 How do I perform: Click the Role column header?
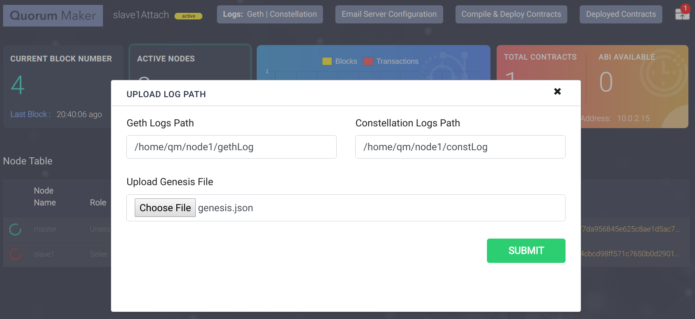(x=98, y=202)
